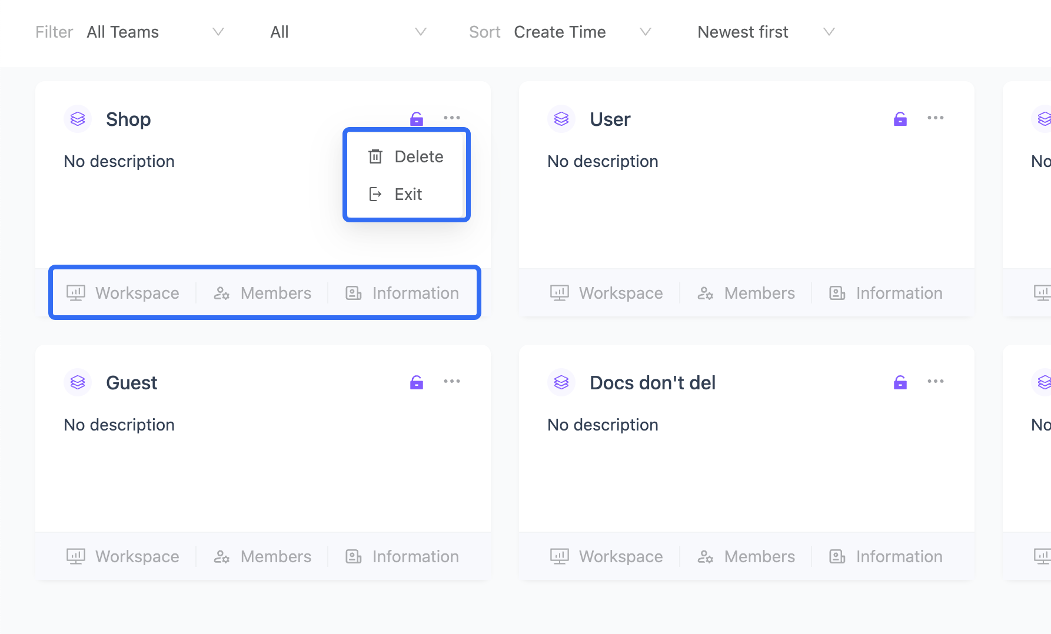Select Delete in Shop context menu

406,156
